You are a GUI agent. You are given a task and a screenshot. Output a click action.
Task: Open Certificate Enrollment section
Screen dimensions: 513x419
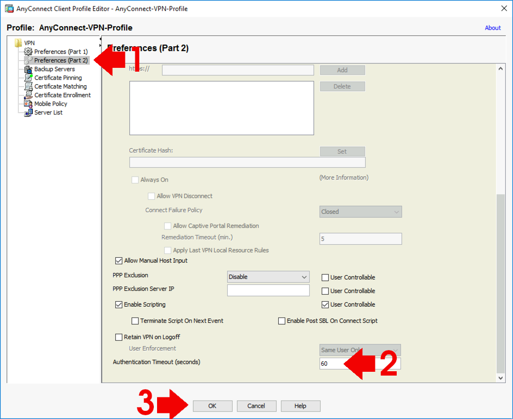[62, 95]
